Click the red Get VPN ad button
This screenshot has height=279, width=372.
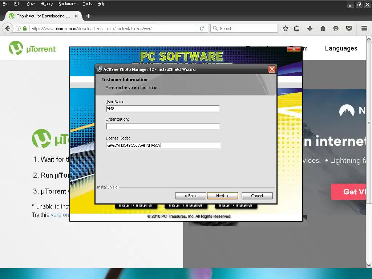[x=348, y=191]
